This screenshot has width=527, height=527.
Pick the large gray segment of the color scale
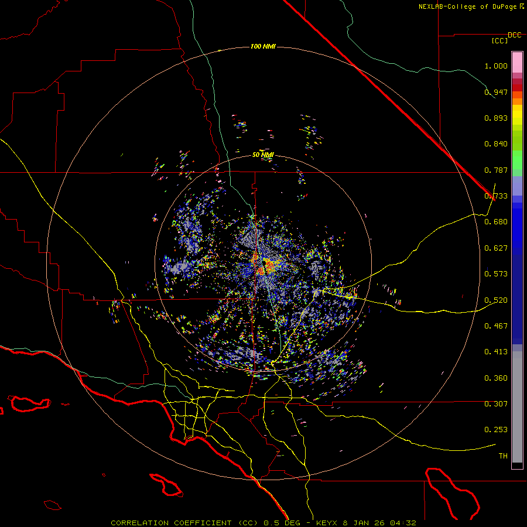[x=517, y=407]
